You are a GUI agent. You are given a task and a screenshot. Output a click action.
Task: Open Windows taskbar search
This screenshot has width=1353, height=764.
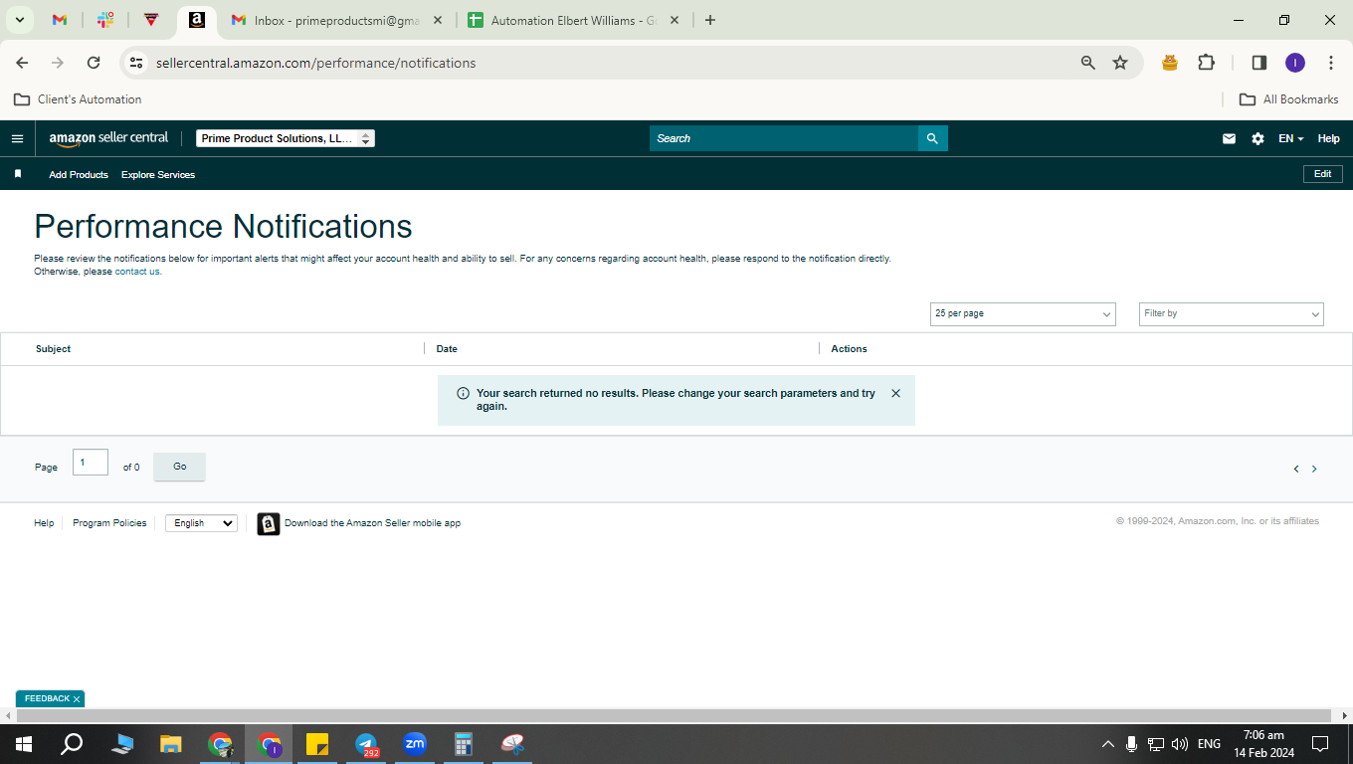72,744
